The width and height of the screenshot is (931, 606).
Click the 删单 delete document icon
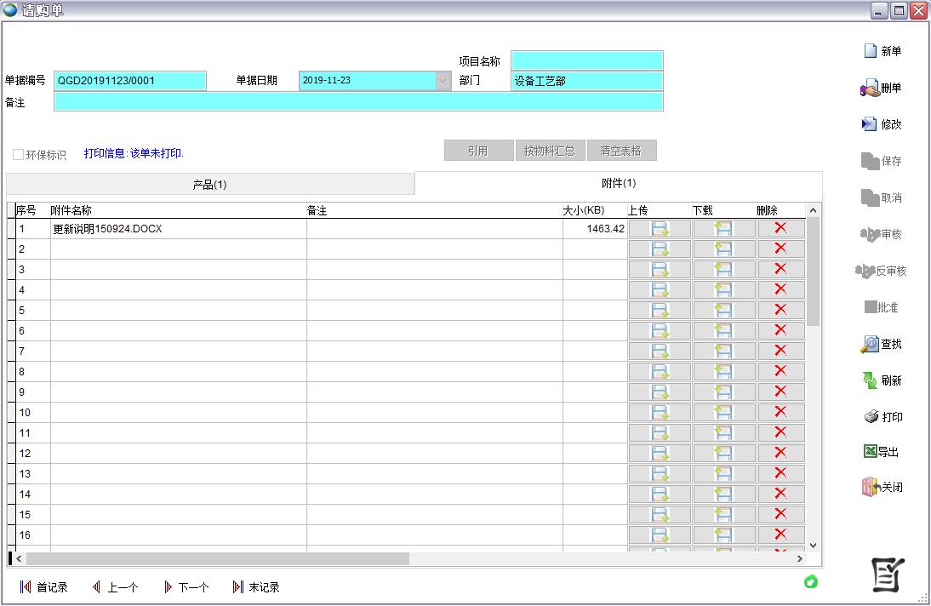pyautogui.click(x=870, y=88)
